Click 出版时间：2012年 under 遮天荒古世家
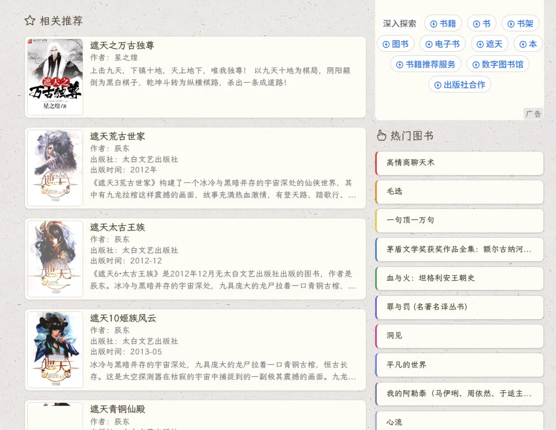Screen dimensions: 556x430 123,170
